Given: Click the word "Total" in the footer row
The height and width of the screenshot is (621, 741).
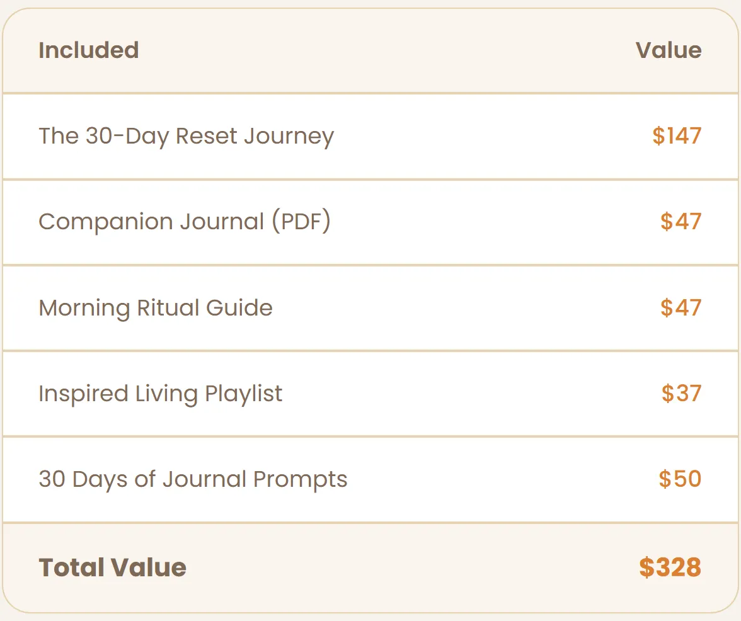Looking at the screenshot, I should tap(72, 567).
